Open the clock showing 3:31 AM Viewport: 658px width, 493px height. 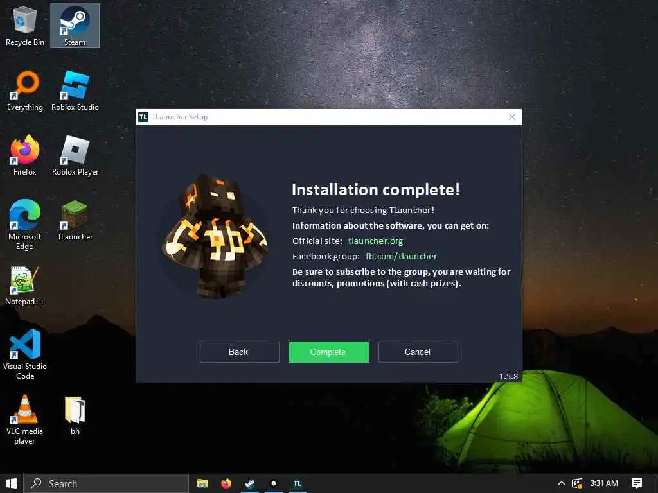(x=604, y=483)
